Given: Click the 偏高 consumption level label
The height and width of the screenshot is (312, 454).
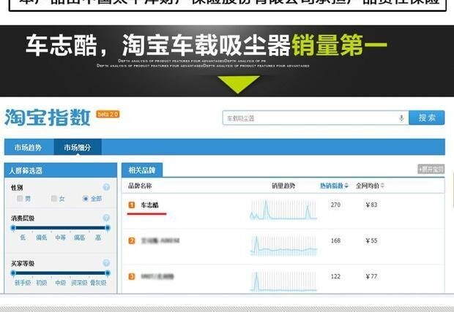Looking at the screenshot, I should [79, 237].
